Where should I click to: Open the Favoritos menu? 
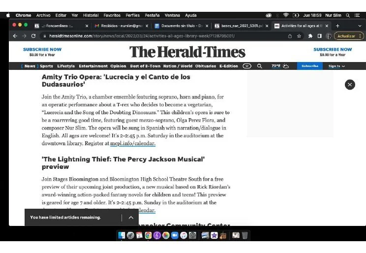[x=112, y=15]
